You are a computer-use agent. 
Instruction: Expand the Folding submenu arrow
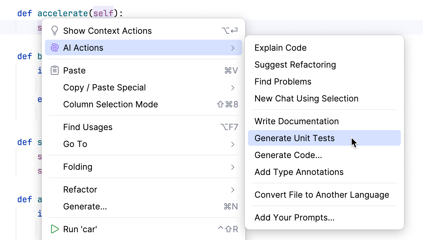233,167
